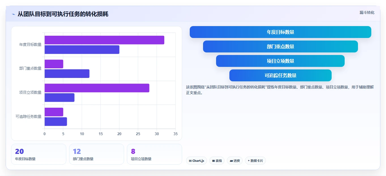Select the 项目立项数量 funnel stage
The image size is (386, 176).
[280, 61]
